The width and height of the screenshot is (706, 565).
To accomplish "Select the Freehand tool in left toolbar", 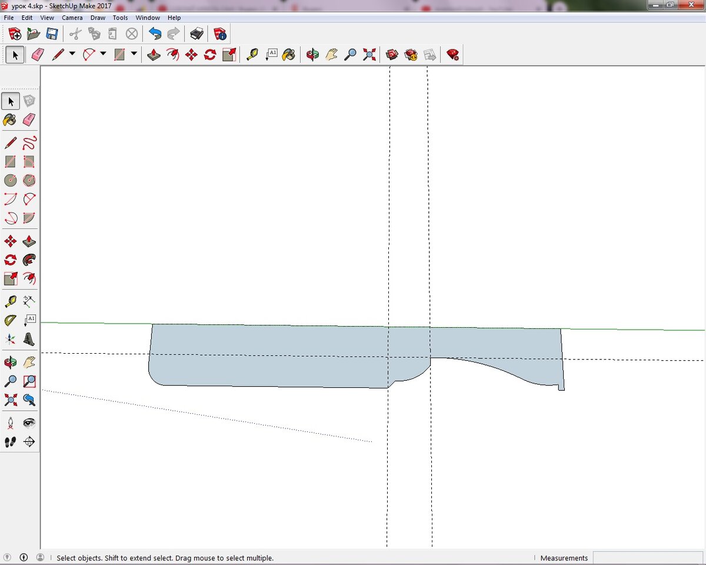I will tap(29, 142).
